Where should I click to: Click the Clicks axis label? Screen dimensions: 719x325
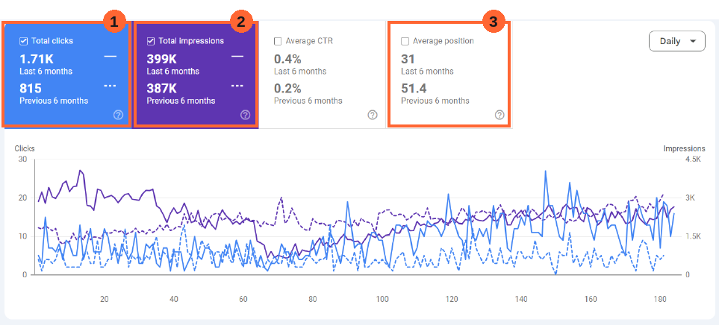pyautogui.click(x=25, y=148)
